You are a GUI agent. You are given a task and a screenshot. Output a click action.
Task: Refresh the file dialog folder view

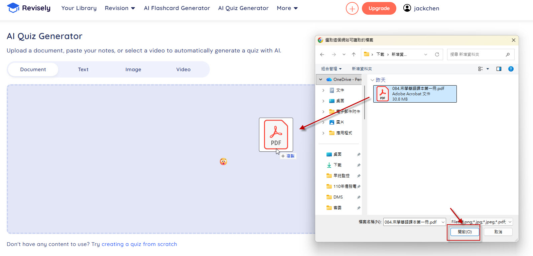coord(437,54)
